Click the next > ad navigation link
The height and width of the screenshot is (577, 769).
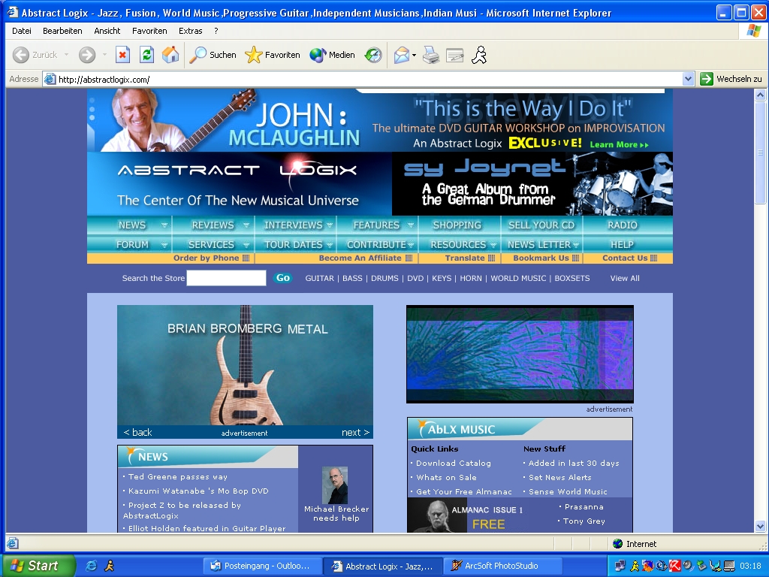[355, 432]
